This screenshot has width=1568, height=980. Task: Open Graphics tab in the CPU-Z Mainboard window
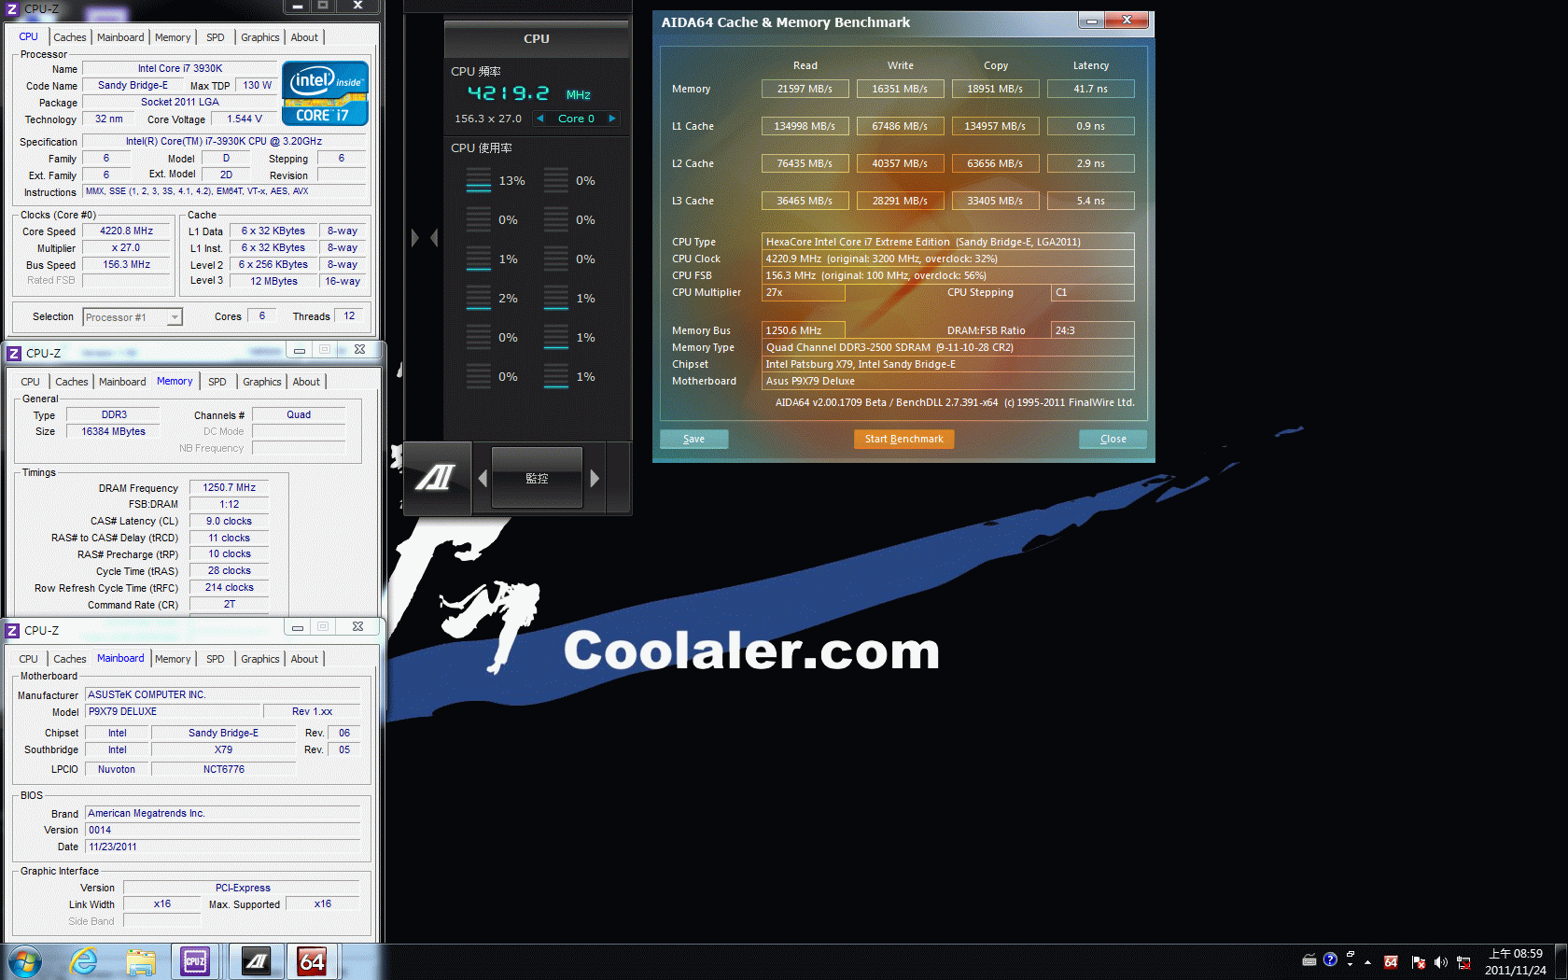click(260, 659)
